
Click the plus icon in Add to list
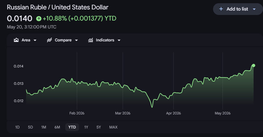coord(221,9)
